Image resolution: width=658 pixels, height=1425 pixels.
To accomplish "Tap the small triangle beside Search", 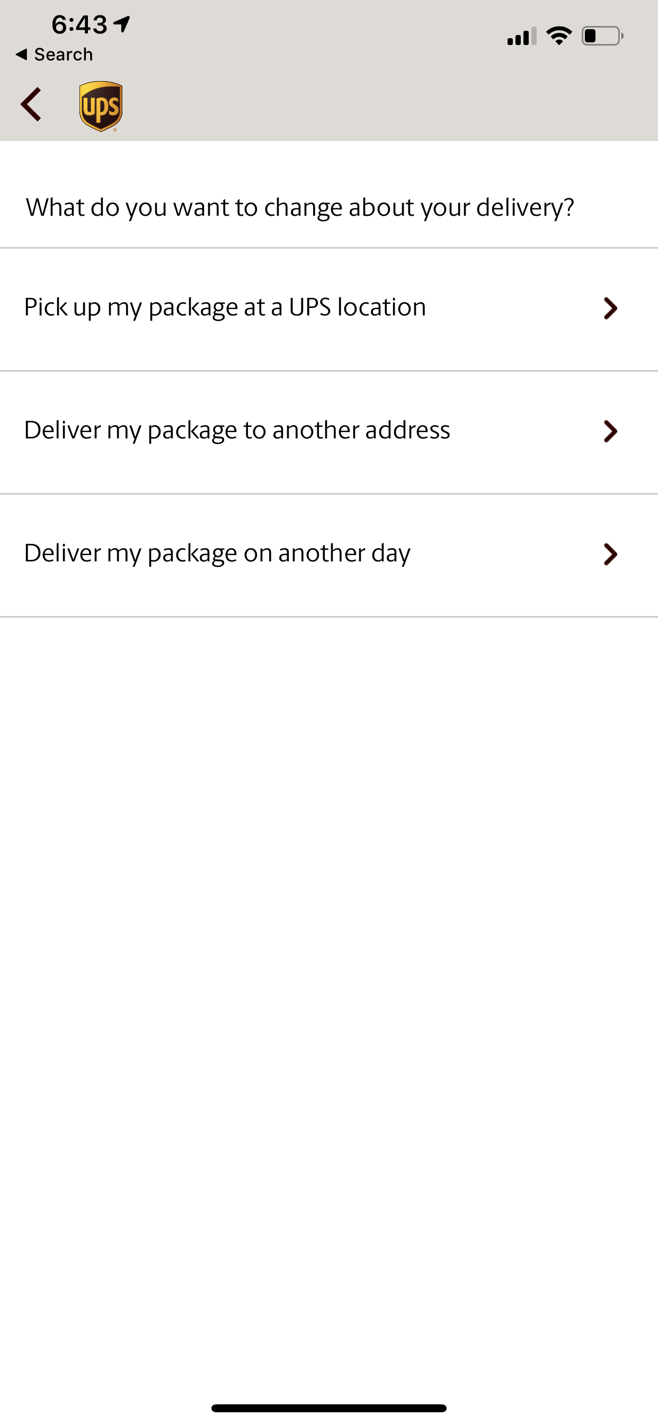I will pyautogui.click(x=22, y=54).
